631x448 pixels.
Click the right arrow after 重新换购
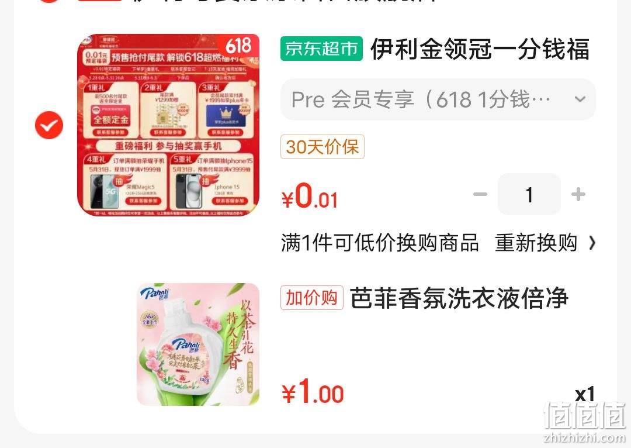pos(592,243)
